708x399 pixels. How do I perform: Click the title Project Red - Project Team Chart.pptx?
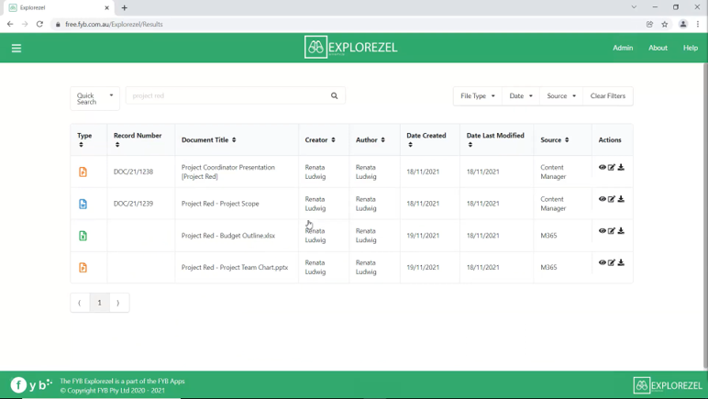[235, 268]
